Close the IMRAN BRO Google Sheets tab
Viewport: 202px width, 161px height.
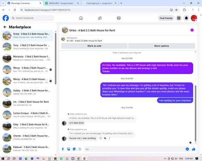tap(78, 3)
